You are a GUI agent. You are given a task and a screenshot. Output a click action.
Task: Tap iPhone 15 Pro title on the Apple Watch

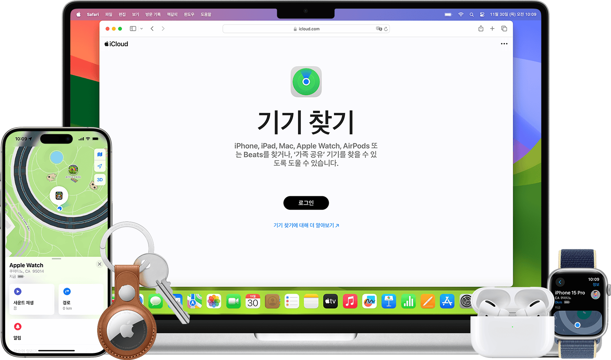pos(570,293)
